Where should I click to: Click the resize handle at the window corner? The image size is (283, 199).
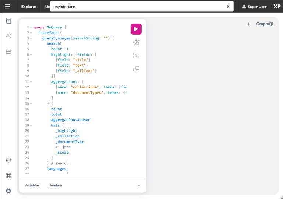[x=281, y=197]
